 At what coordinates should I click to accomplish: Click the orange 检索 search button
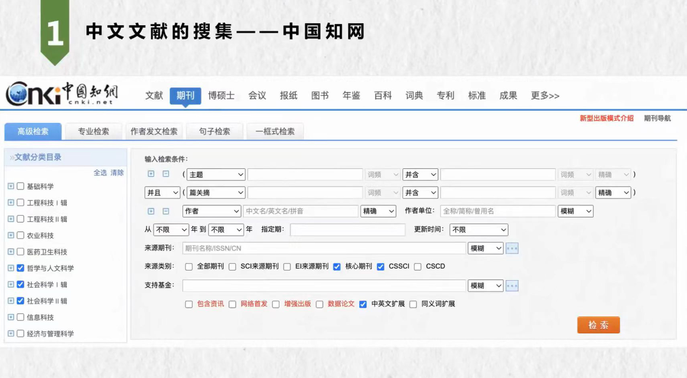598,325
